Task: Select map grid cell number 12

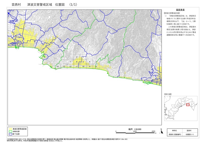Action: pyautogui.click(x=70, y=66)
